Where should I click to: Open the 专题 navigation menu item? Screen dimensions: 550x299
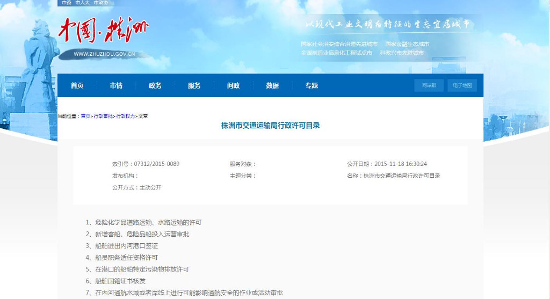(x=312, y=86)
